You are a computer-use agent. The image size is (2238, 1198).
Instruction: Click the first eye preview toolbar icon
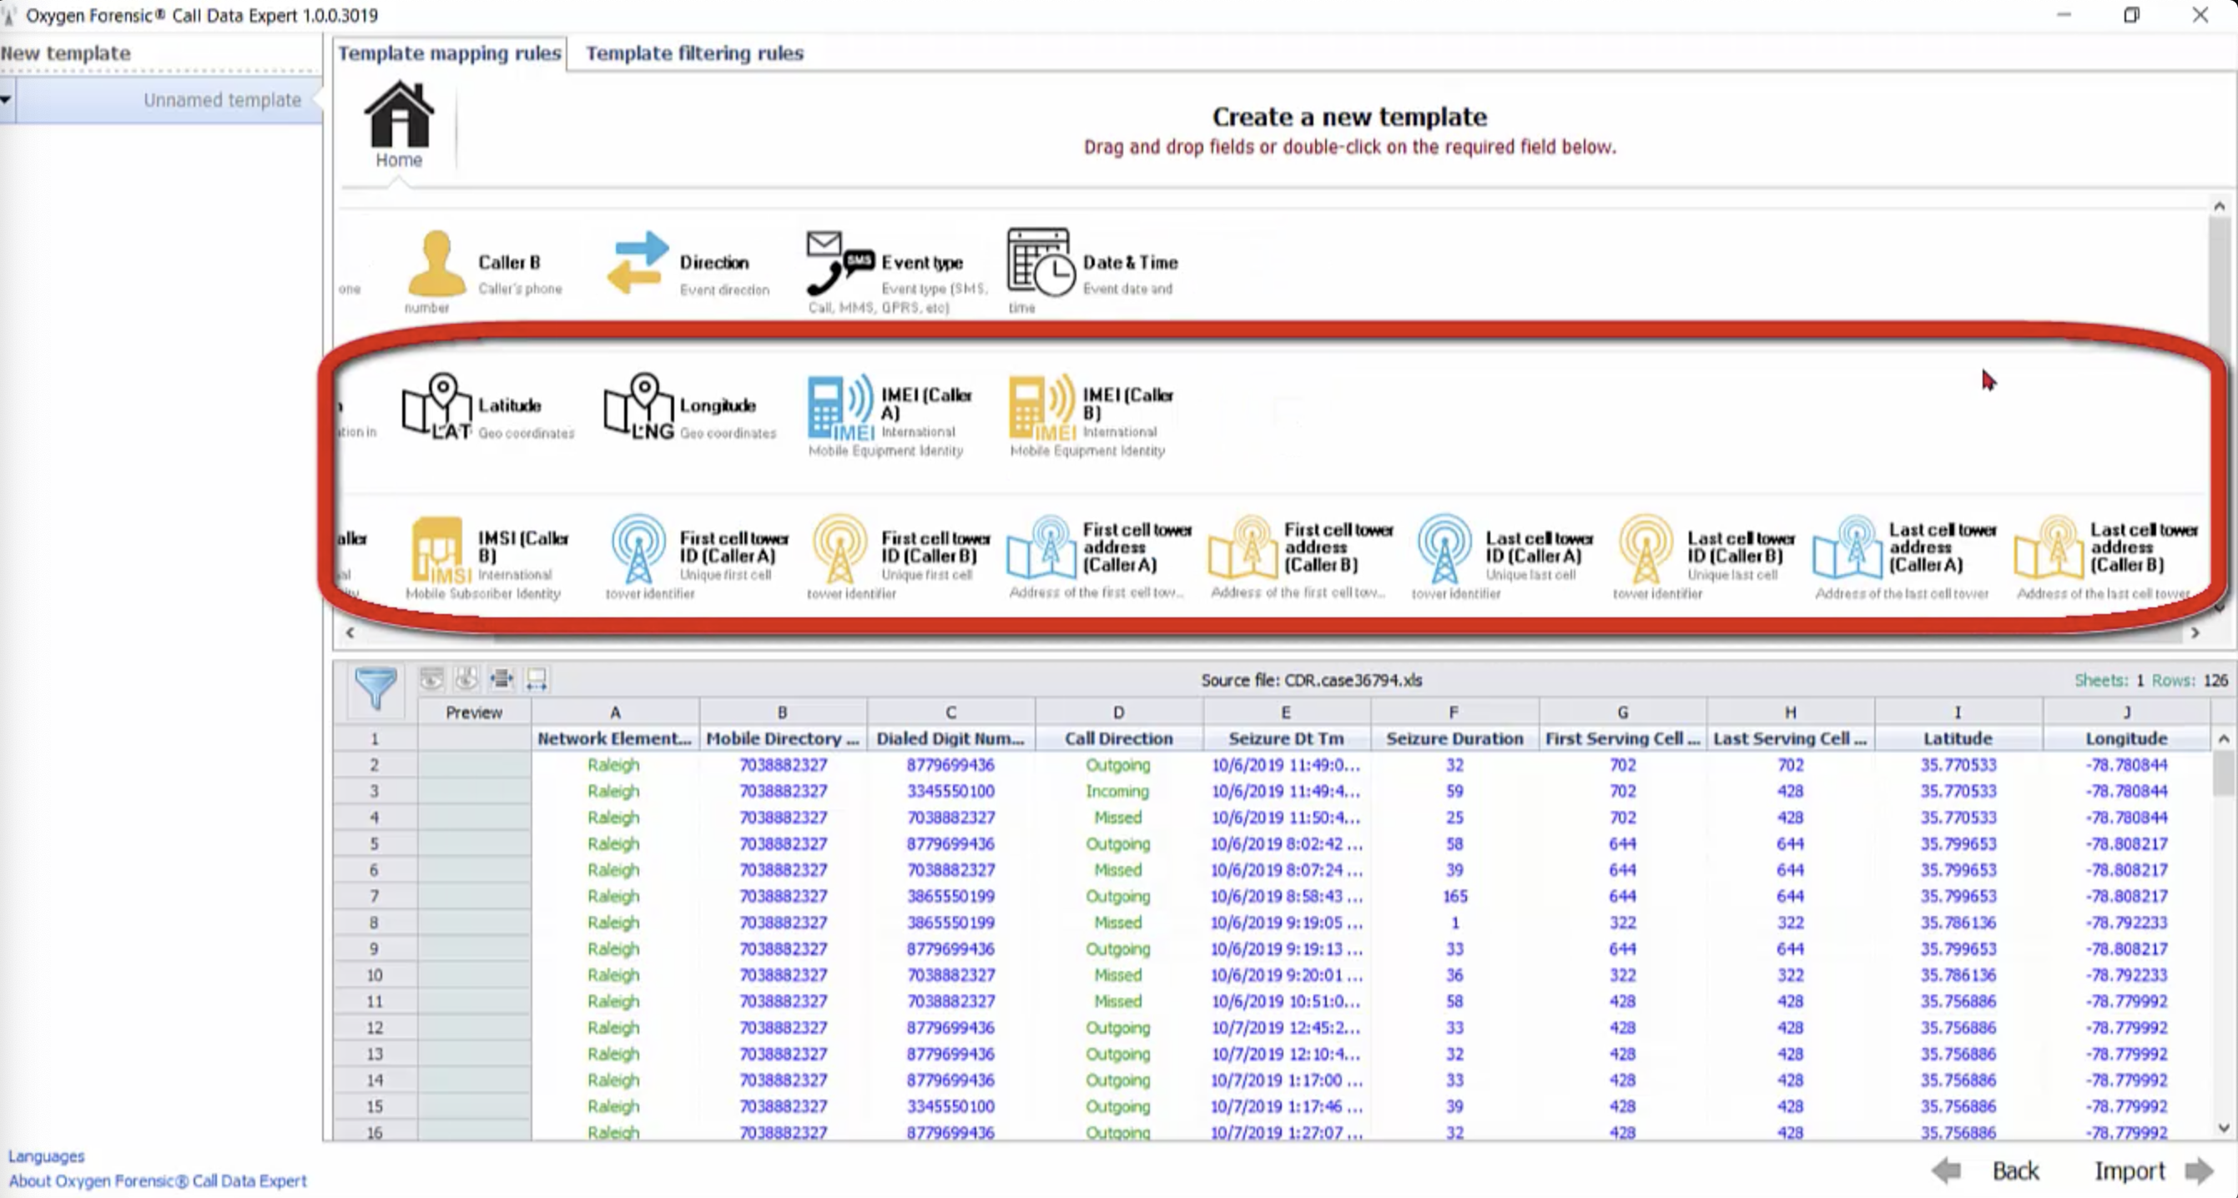coord(431,678)
